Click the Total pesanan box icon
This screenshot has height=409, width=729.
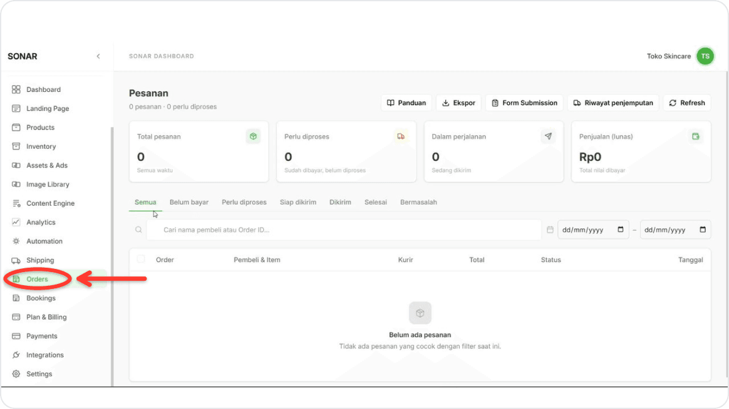[x=253, y=136]
